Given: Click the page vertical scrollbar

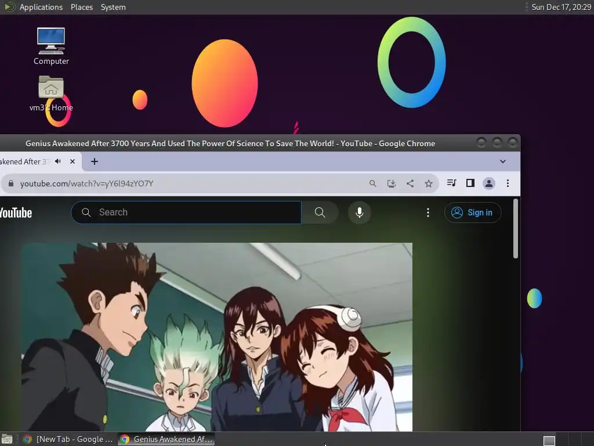Looking at the screenshot, I should click(x=515, y=229).
